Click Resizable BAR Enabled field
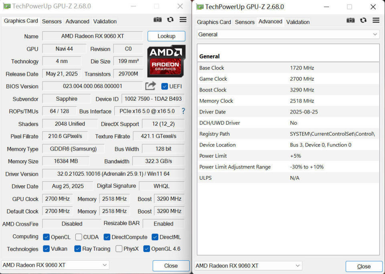Viewport: 385px width, 274px height. 164,224
